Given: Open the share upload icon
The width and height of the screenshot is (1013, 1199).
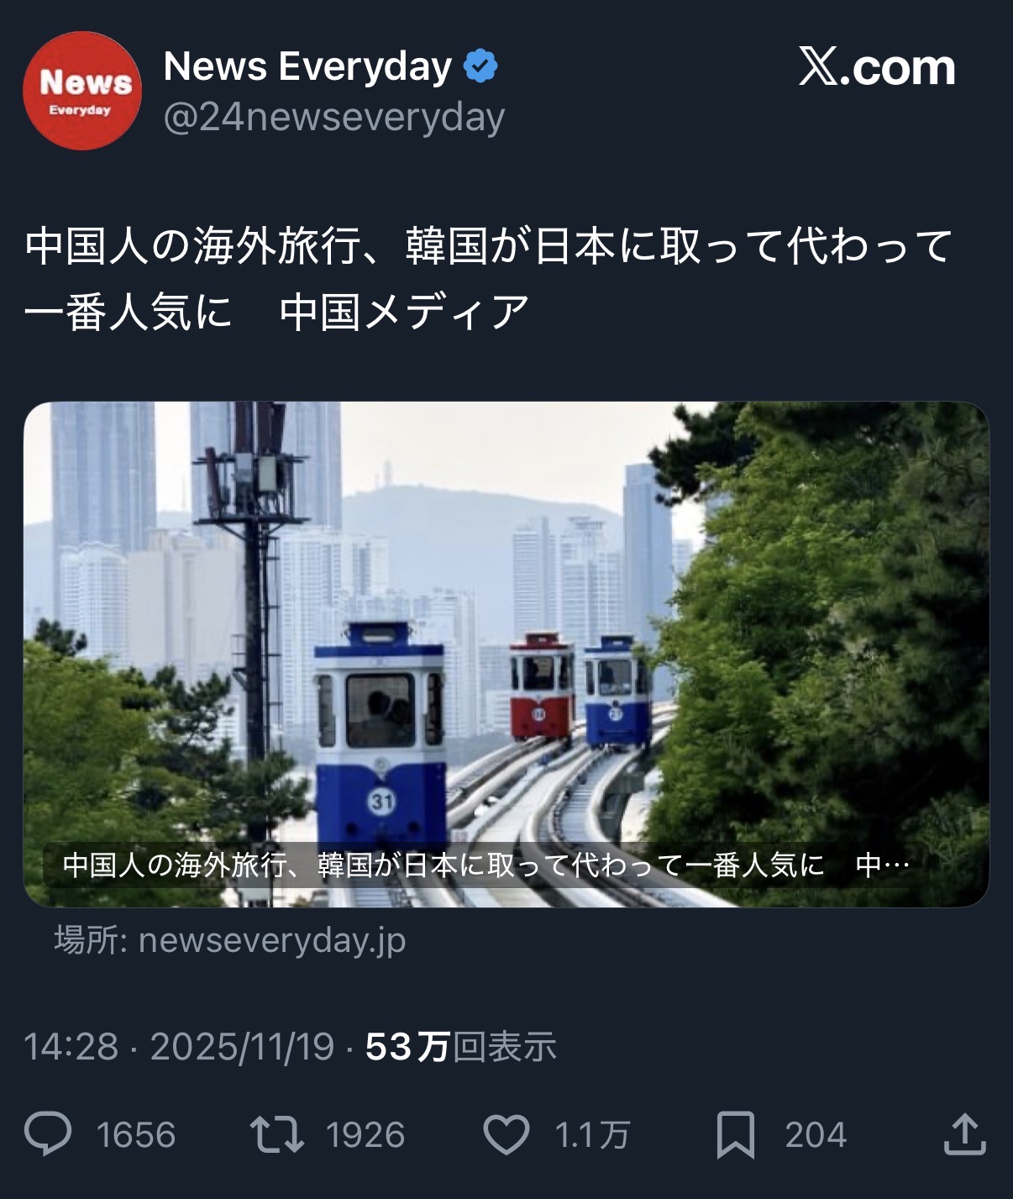Looking at the screenshot, I should pyautogui.click(x=964, y=1133).
